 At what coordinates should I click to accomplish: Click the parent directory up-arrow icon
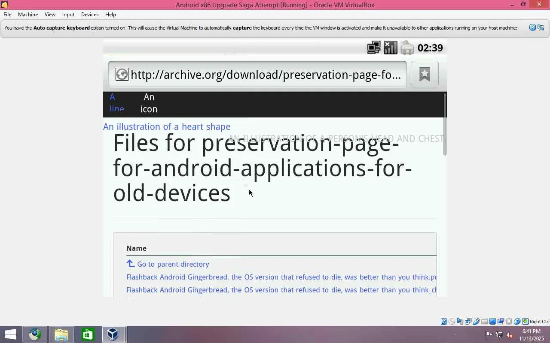pyautogui.click(x=131, y=264)
